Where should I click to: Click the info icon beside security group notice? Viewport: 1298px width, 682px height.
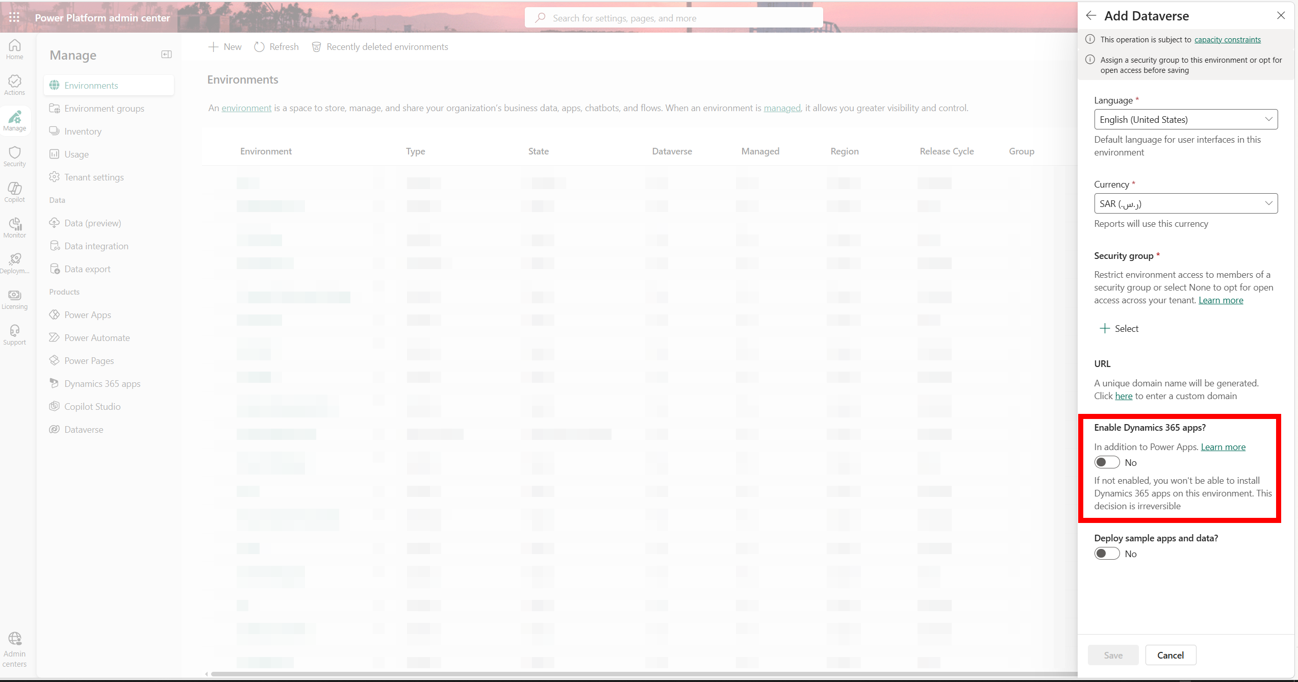(x=1090, y=60)
